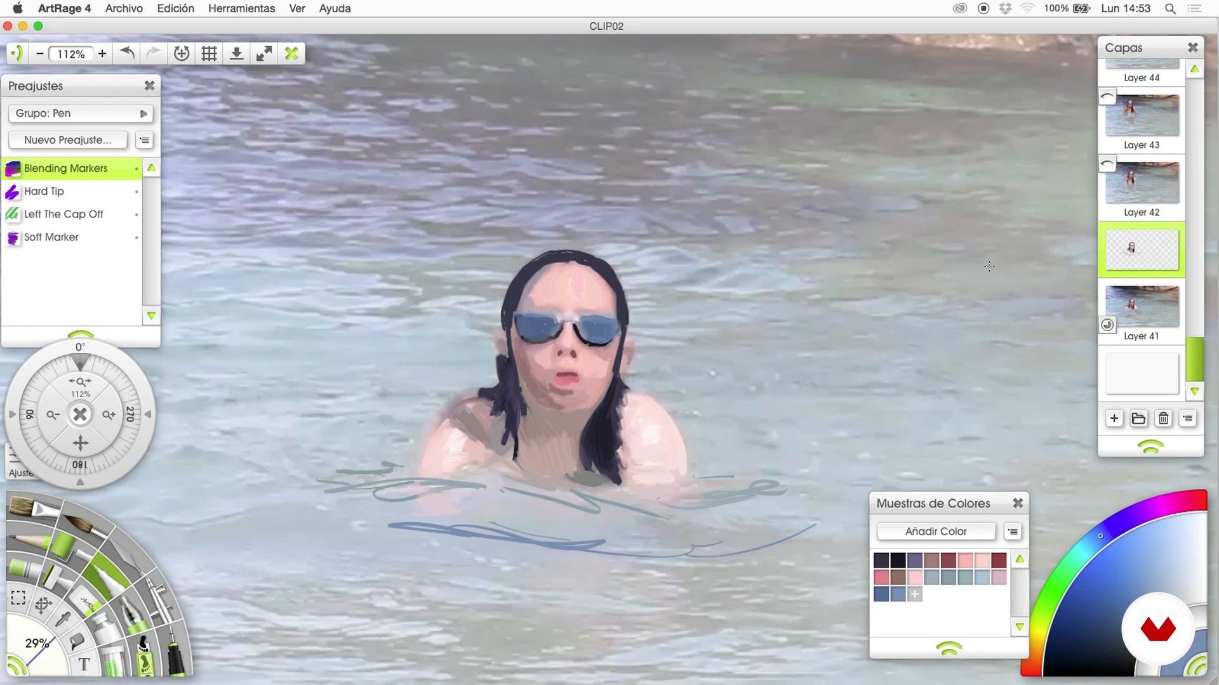Select the Text tool
This screenshot has width=1219, height=685.
point(84,665)
